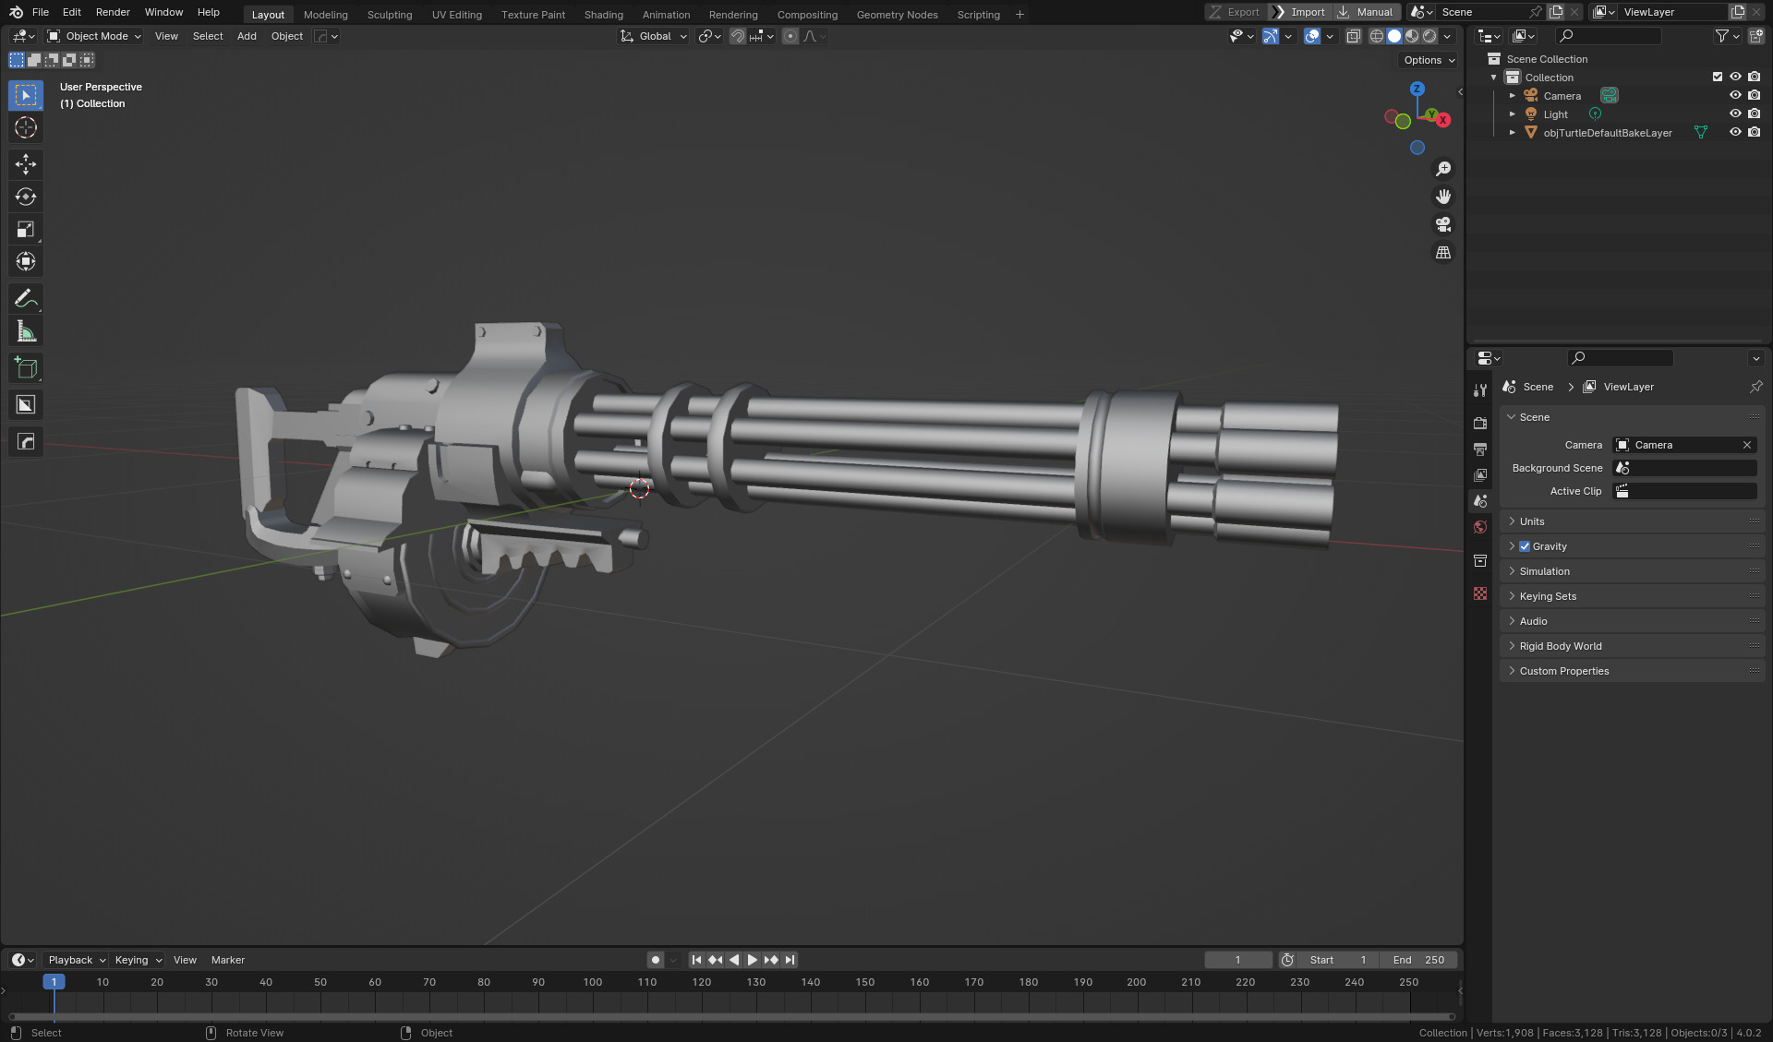Toggle camera view in viewport
The width and height of the screenshot is (1773, 1042).
tap(1442, 224)
